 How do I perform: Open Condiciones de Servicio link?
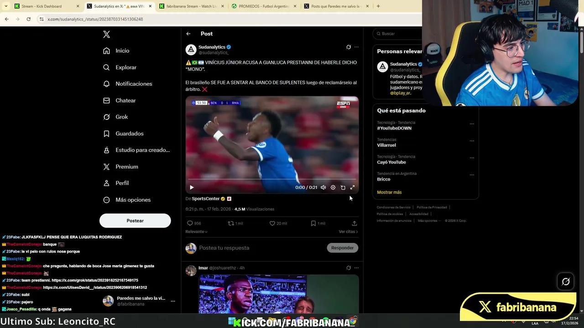394,207
